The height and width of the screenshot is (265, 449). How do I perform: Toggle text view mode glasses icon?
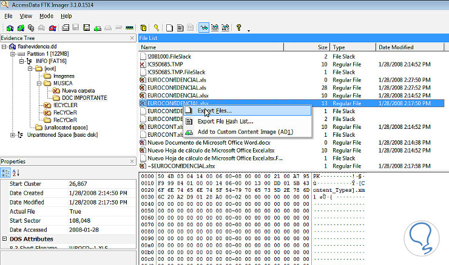(214, 28)
